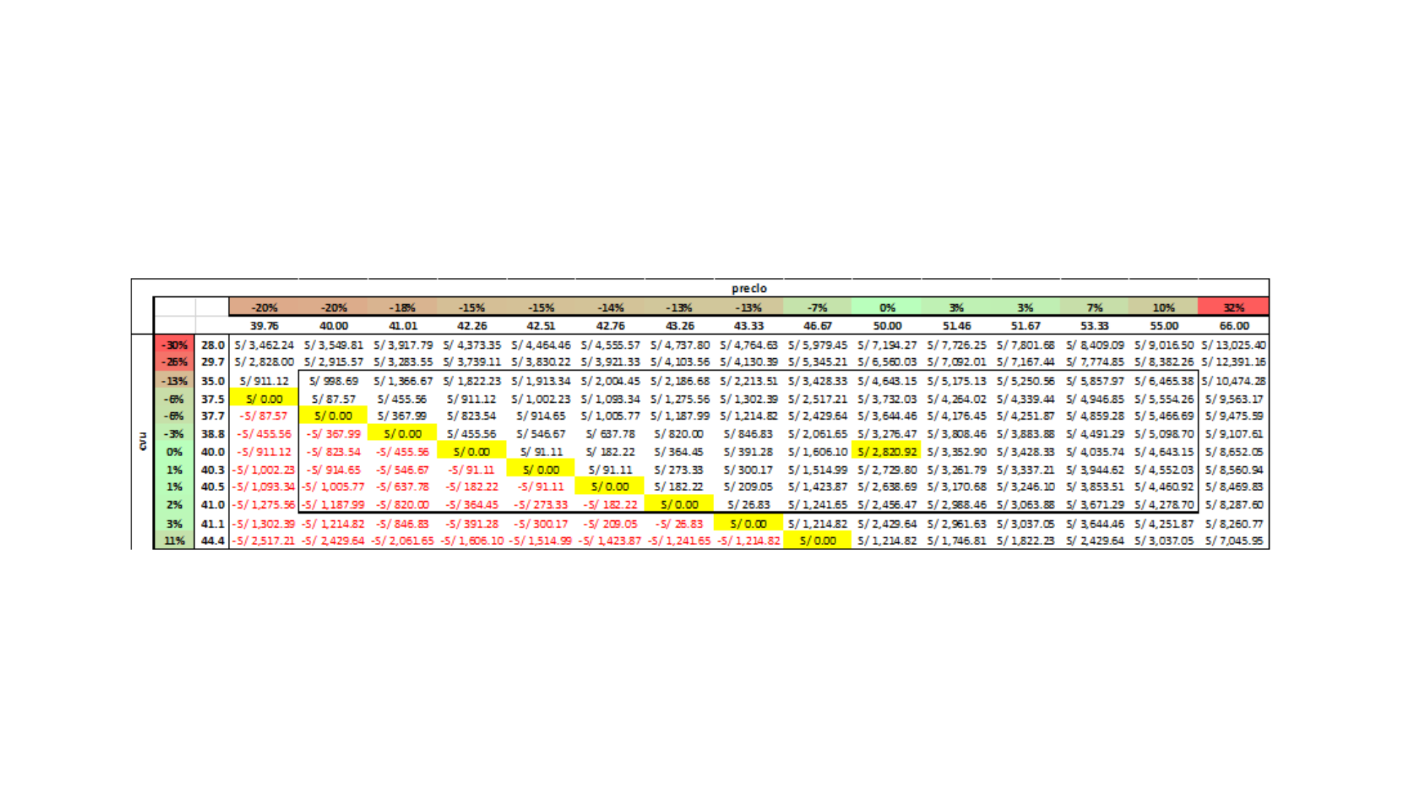Viewport: 1402px width, 788px height.
Task: Select the 28.0 cvu value cell
Action: point(212,344)
